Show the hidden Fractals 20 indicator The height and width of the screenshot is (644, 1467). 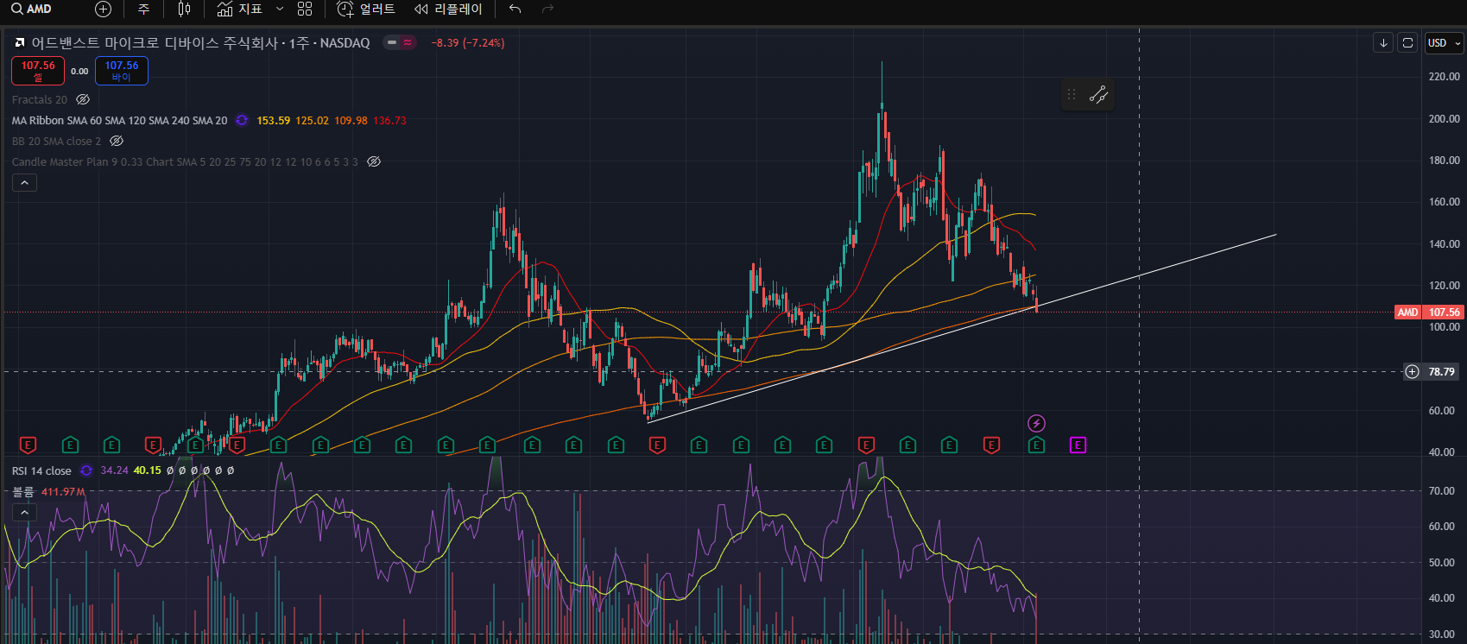click(x=83, y=100)
